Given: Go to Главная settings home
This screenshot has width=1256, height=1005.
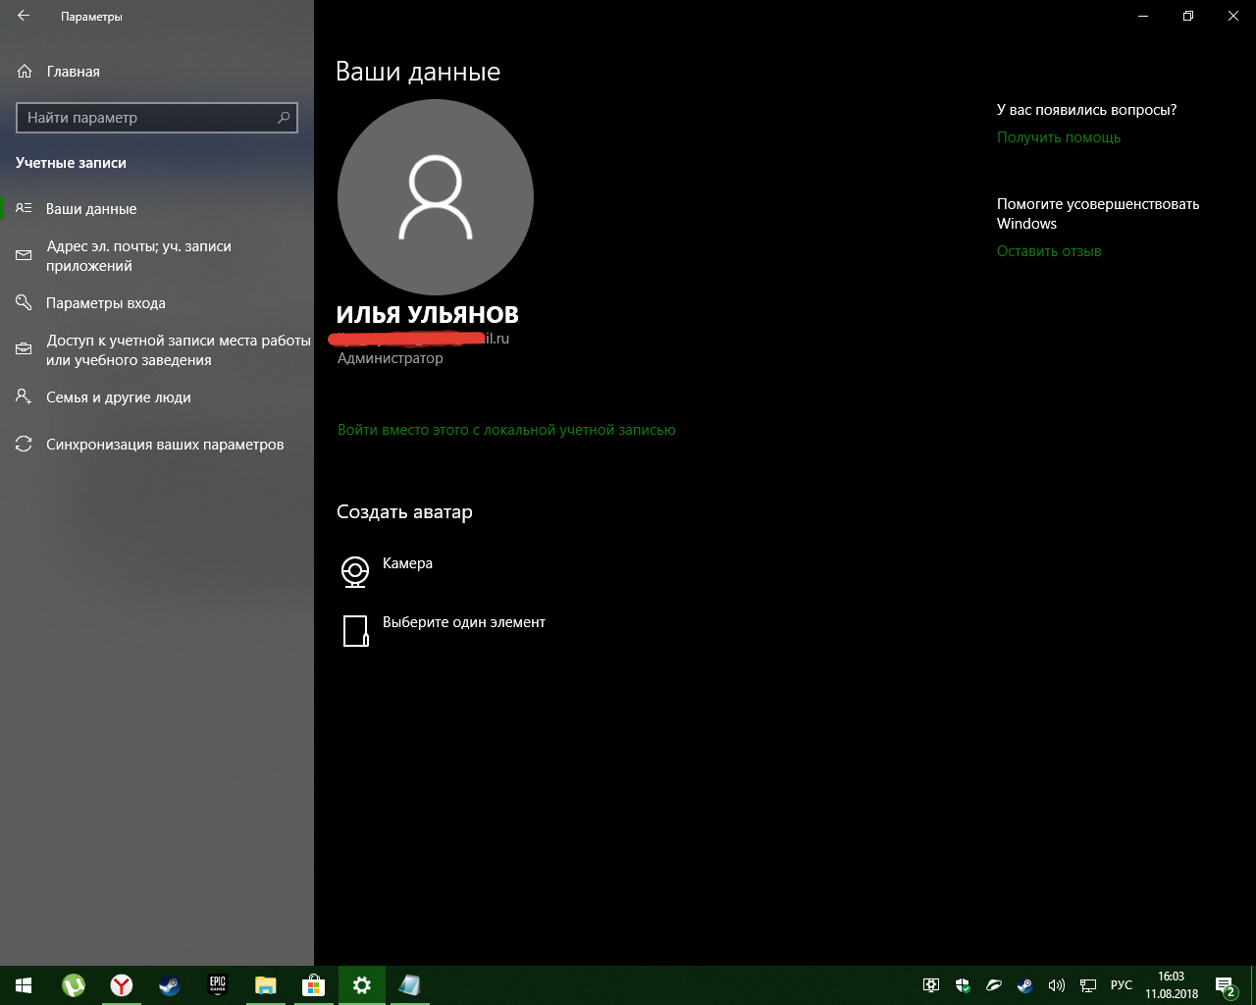Looking at the screenshot, I should [x=73, y=72].
